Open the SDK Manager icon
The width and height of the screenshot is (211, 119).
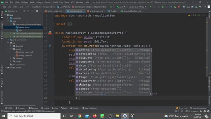(200, 7)
